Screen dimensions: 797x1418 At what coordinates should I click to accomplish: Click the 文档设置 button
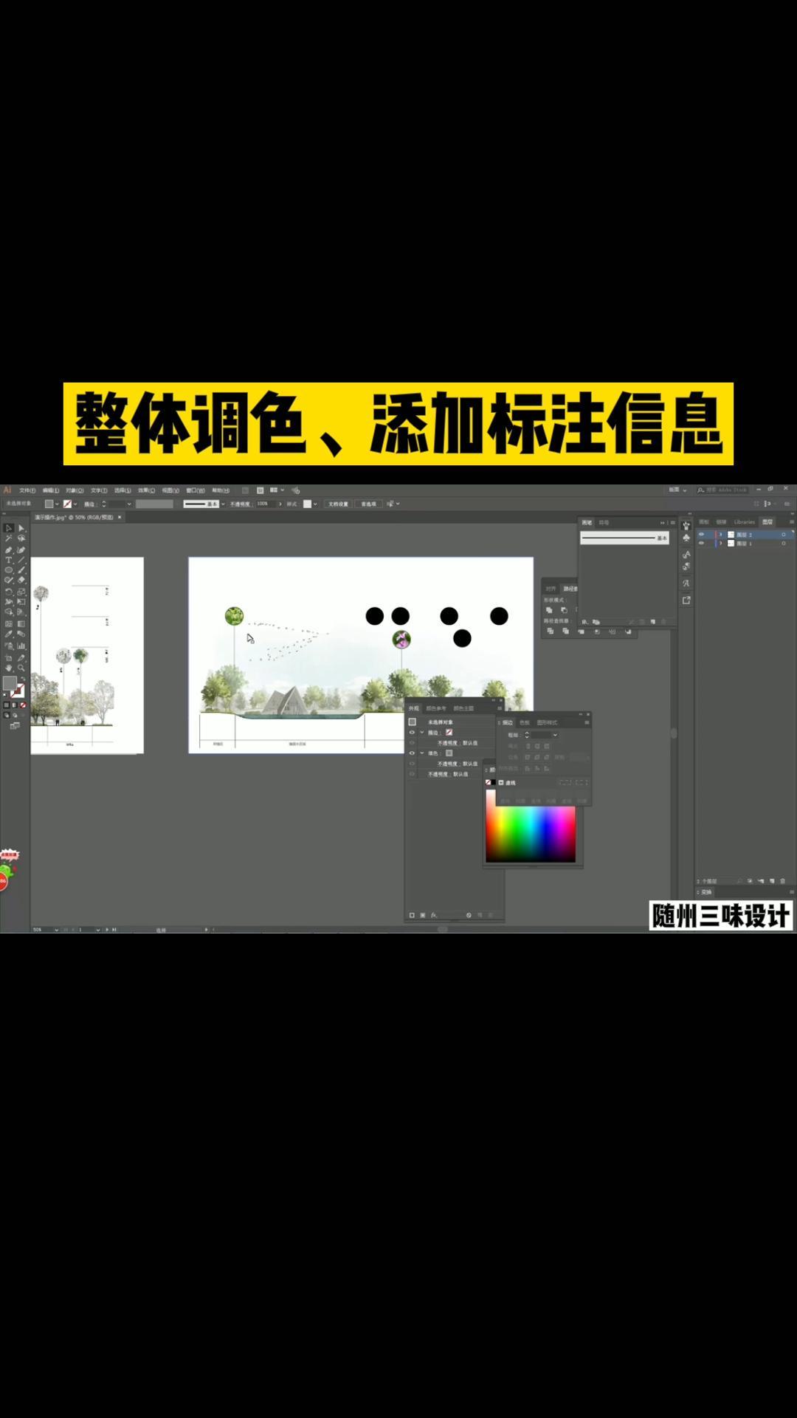(x=338, y=504)
